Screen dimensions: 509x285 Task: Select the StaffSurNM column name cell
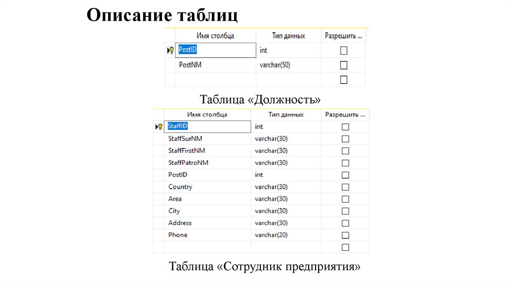coord(207,139)
